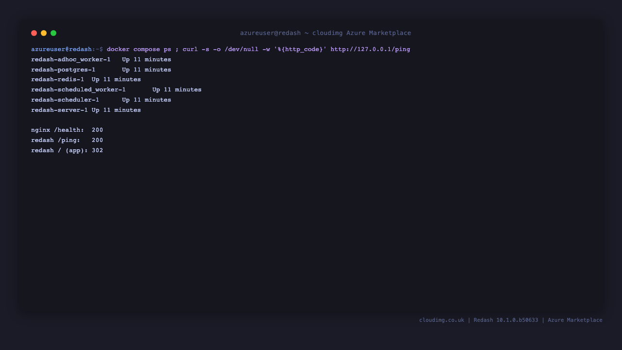Click the 302 status code
The width and height of the screenshot is (622, 350).
pyautogui.click(x=97, y=151)
